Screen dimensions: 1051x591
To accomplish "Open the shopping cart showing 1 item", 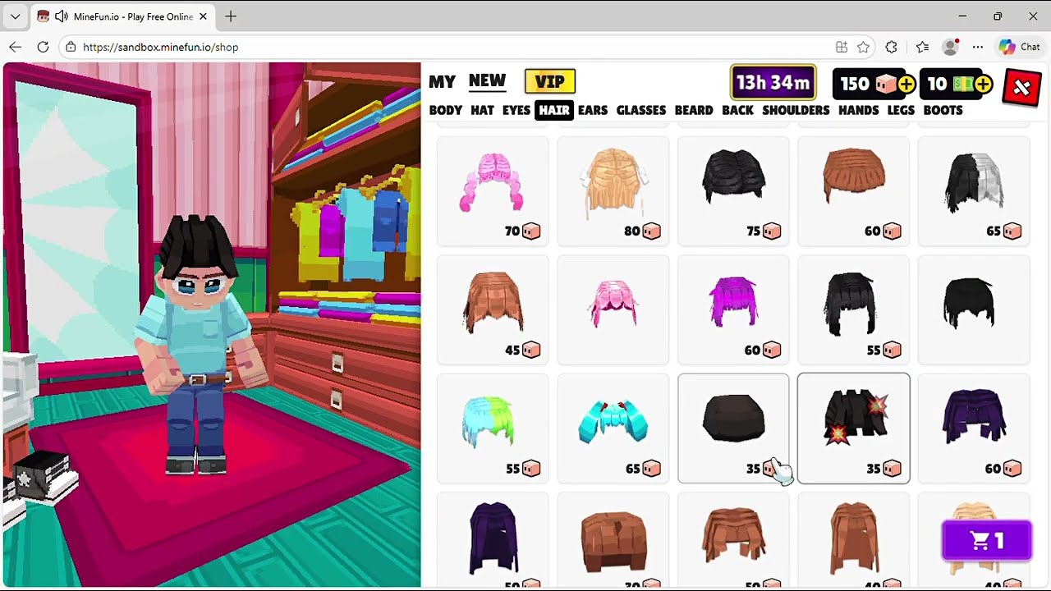I will [x=986, y=541].
